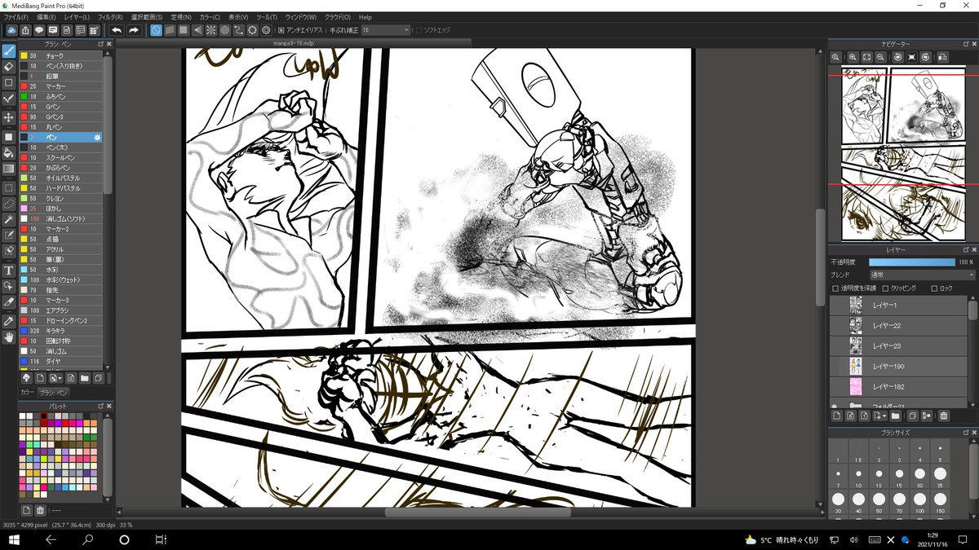
Task: Select the Eraser tool in left toolbar
Action: 9,67
